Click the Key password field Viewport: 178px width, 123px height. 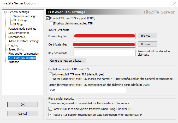tap(104, 53)
